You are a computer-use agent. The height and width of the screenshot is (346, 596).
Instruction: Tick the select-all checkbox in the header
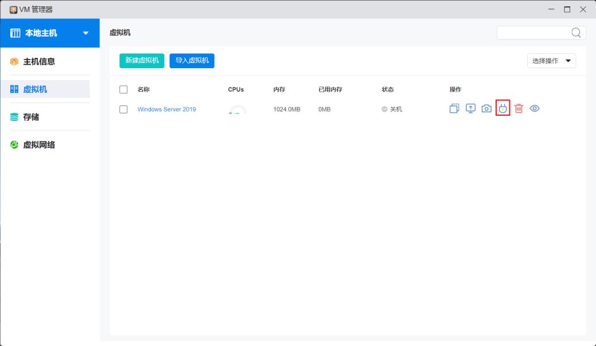[123, 89]
